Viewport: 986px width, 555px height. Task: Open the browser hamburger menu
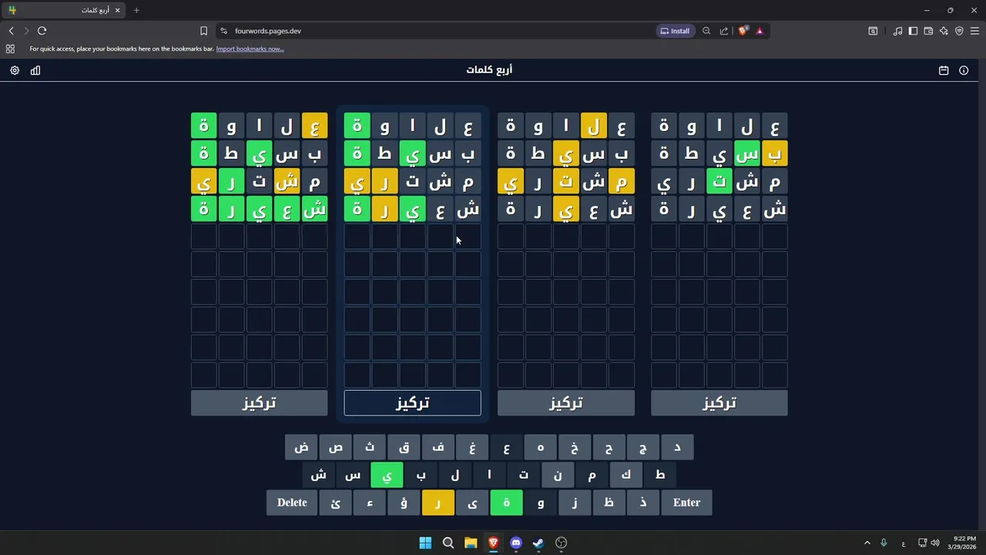(974, 31)
